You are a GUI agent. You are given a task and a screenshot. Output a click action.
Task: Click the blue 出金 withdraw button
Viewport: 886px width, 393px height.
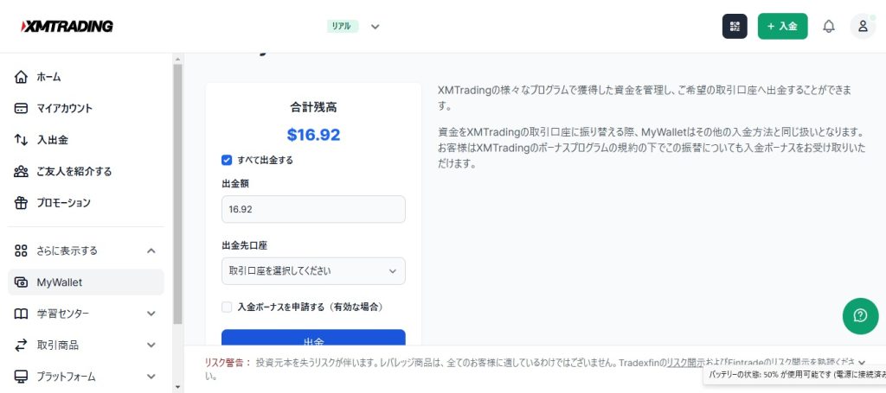pos(313,340)
